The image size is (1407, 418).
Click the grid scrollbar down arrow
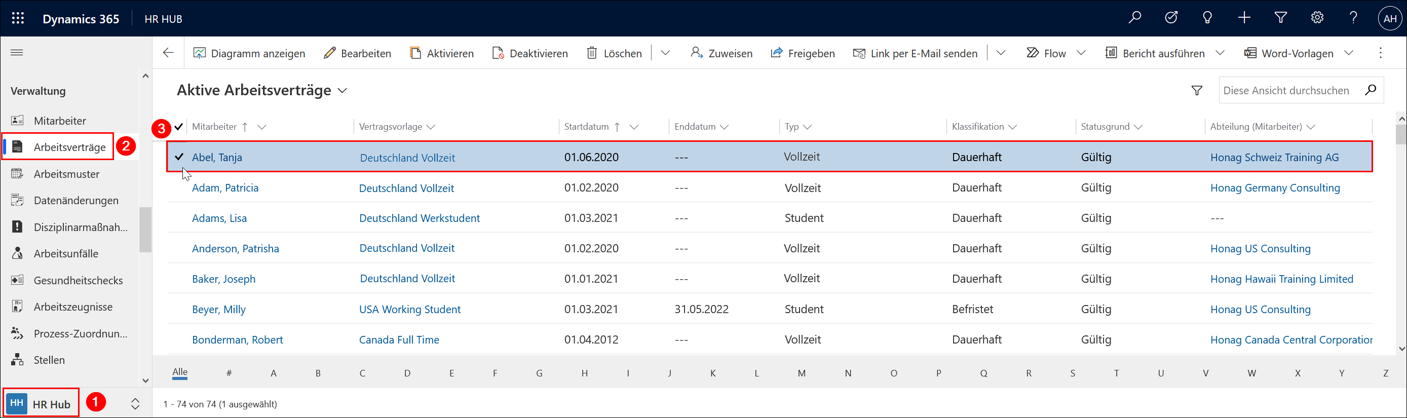pos(1401,349)
